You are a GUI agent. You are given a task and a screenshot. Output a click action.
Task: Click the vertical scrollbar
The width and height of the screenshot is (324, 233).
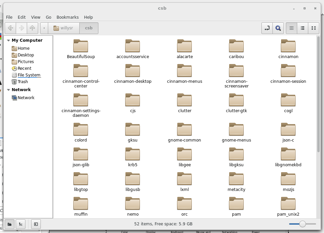[318, 95]
